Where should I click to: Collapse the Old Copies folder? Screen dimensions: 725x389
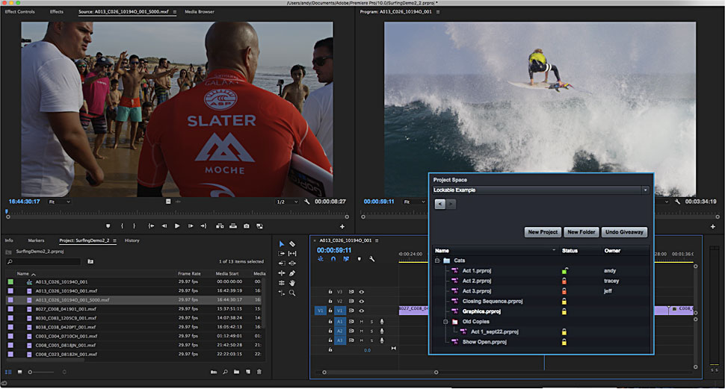(445, 322)
